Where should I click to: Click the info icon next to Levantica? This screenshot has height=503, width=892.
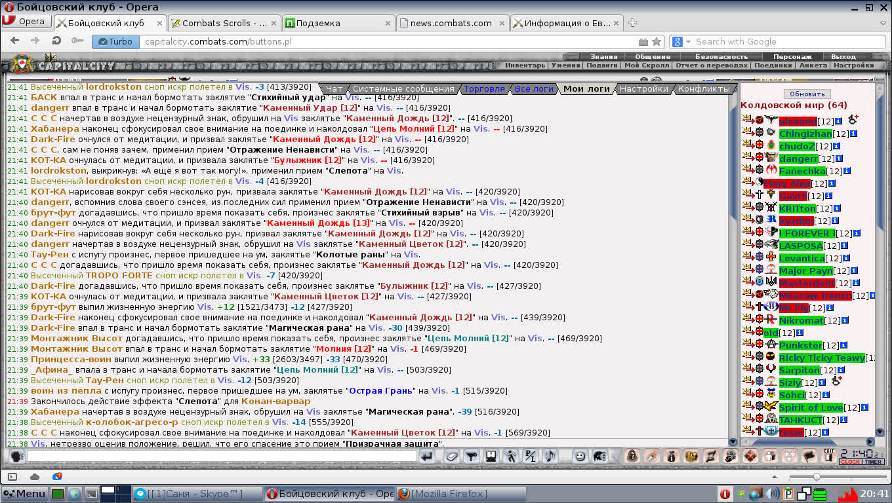(x=846, y=258)
